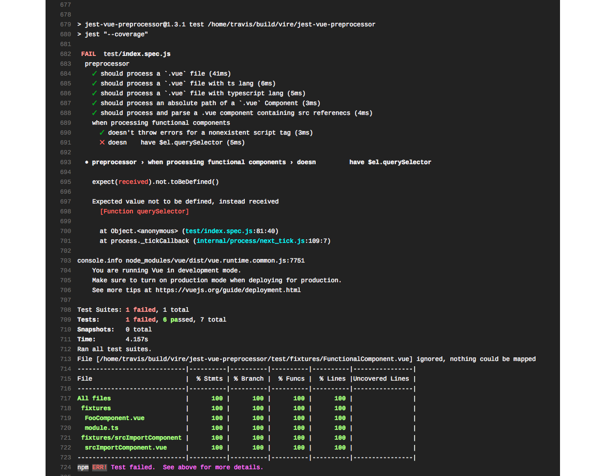Screen dimensions: 589x476
Task: Open the vuejs.org deployment guide URL
Action: click(x=228, y=290)
